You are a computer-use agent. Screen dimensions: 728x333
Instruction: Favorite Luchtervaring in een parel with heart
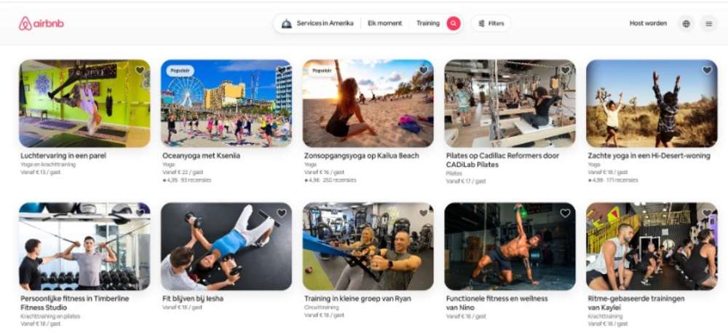point(140,71)
